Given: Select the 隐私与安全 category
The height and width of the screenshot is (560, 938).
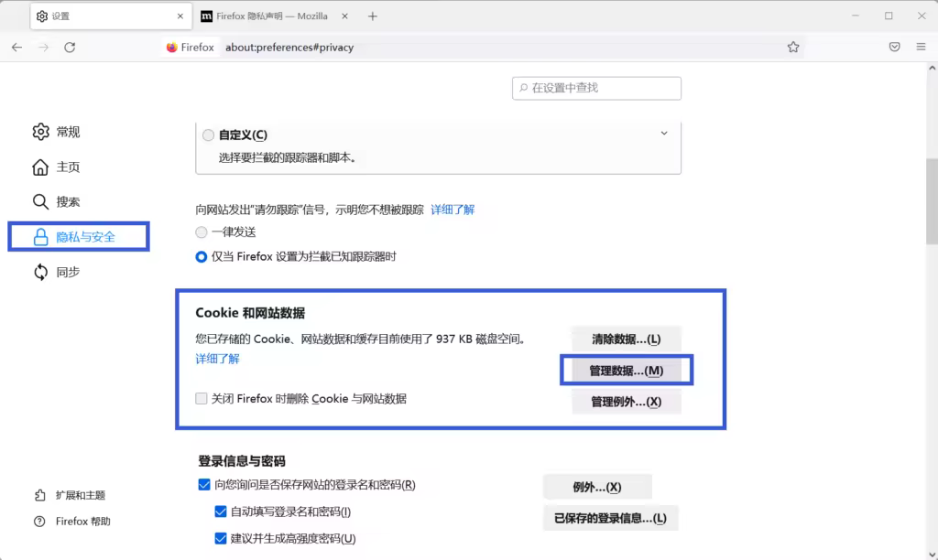Looking at the screenshot, I should point(79,237).
